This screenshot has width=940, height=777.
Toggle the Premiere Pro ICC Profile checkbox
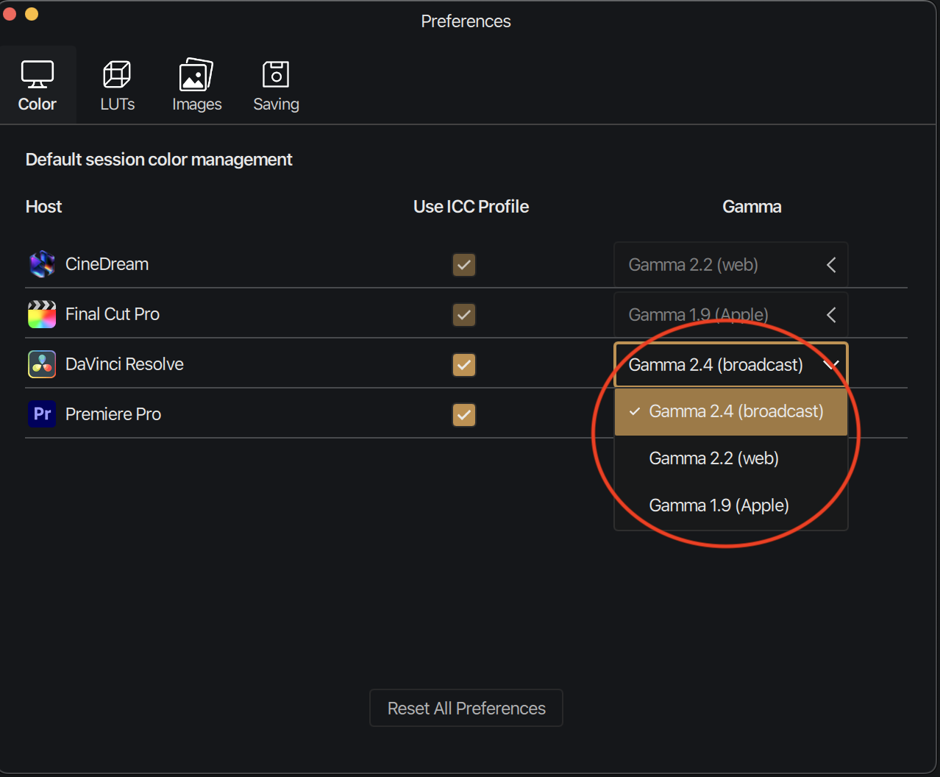tap(464, 415)
